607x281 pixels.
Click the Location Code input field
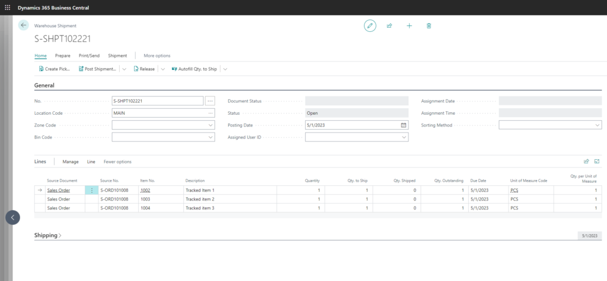click(158, 113)
